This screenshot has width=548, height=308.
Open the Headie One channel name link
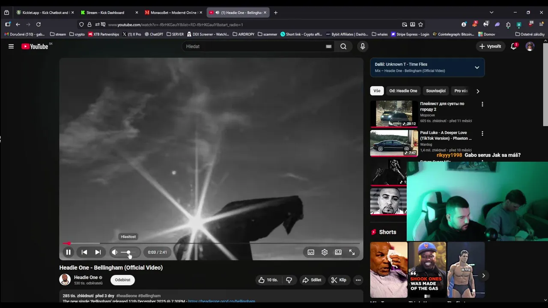click(86, 277)
